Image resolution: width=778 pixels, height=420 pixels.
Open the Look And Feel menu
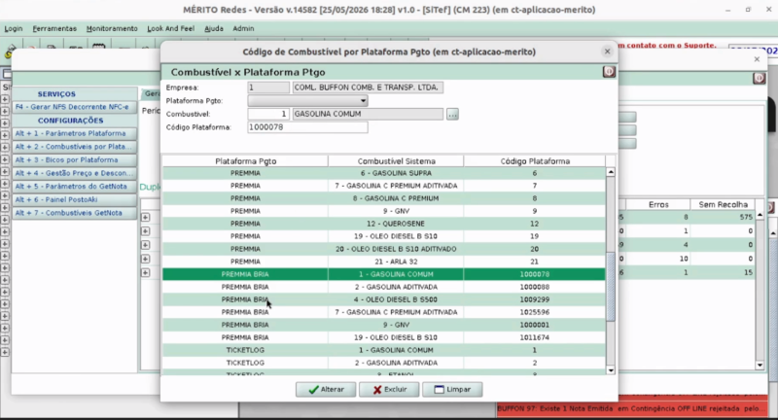(x=171, y=29)
